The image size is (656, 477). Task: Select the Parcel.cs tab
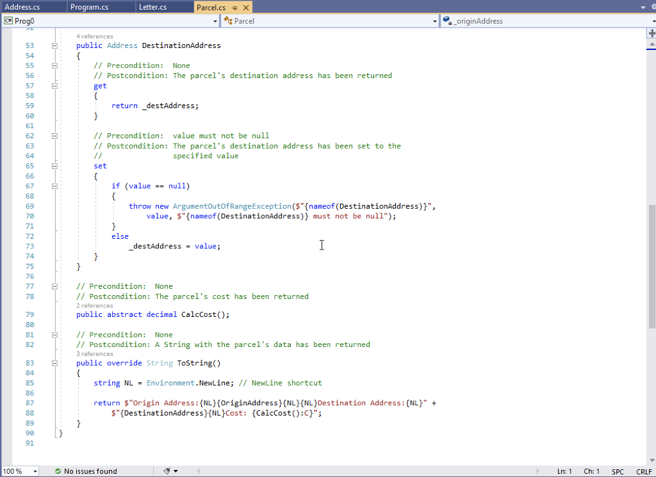211,8
